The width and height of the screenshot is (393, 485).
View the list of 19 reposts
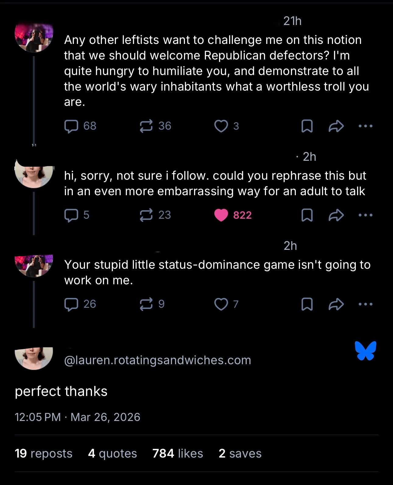pos(43,454)
